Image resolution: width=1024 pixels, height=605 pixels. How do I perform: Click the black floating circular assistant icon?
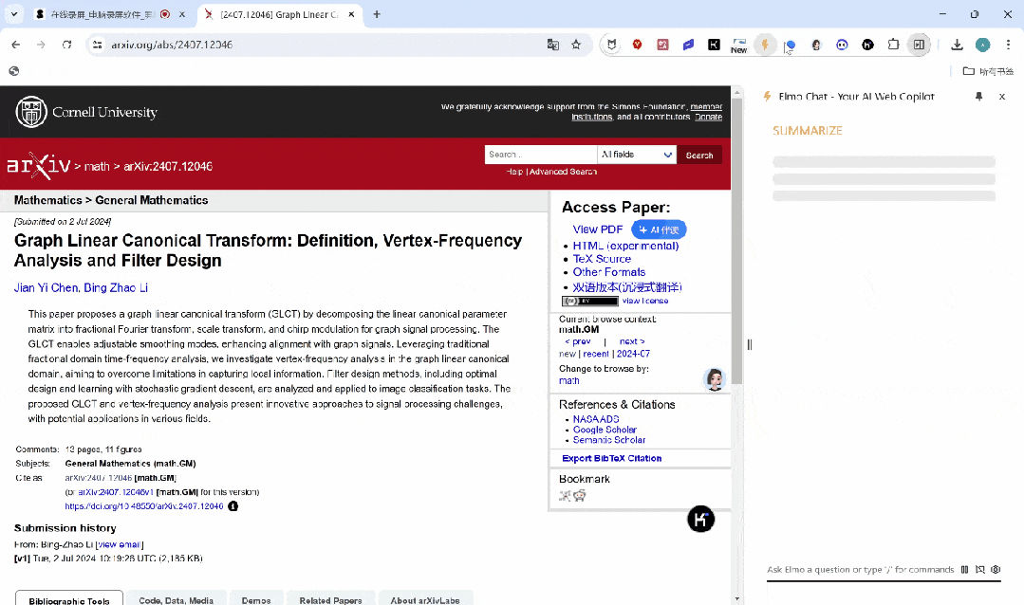(x=700, y=519)
